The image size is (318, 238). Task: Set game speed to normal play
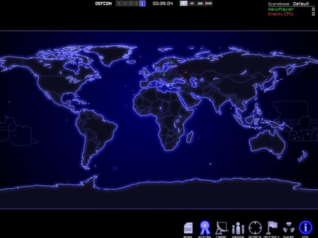(184, 3)
